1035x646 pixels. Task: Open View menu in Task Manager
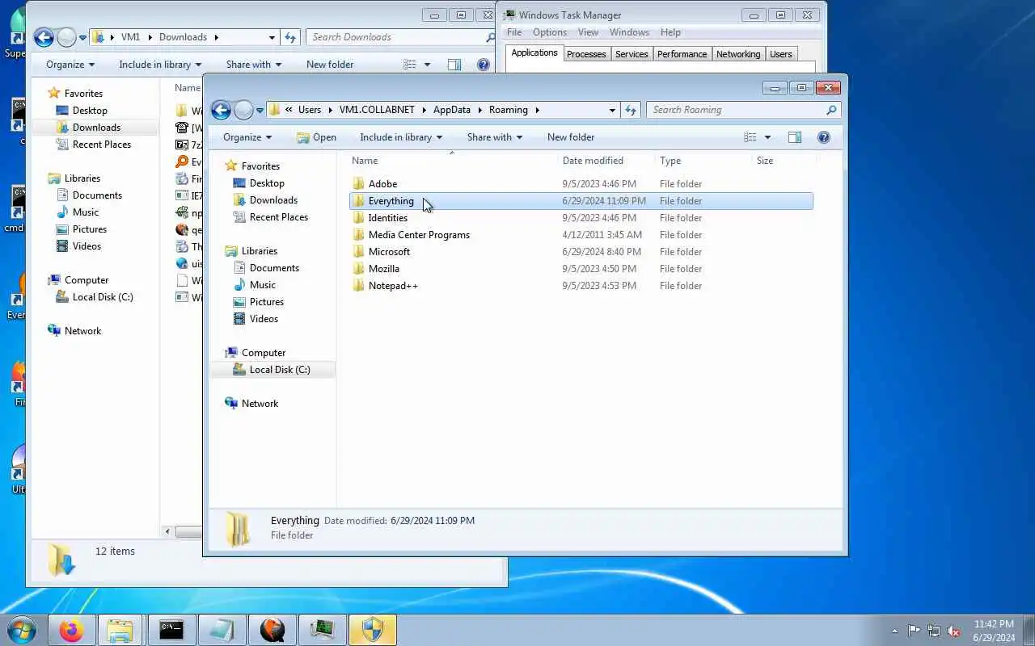(588, 32)
